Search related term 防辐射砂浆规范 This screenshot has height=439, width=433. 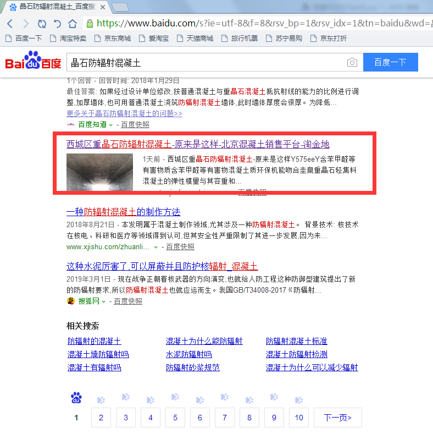click(x=193, y=367)
